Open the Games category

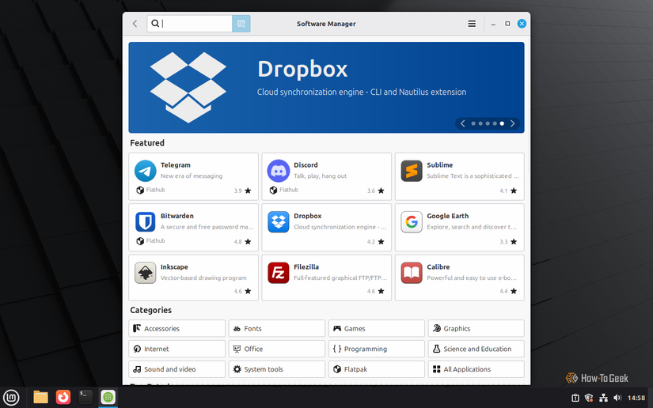pyautogui.click(x=377, y=328)
